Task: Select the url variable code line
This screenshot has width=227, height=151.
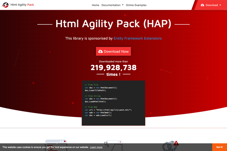Action: tap(108, 110)
